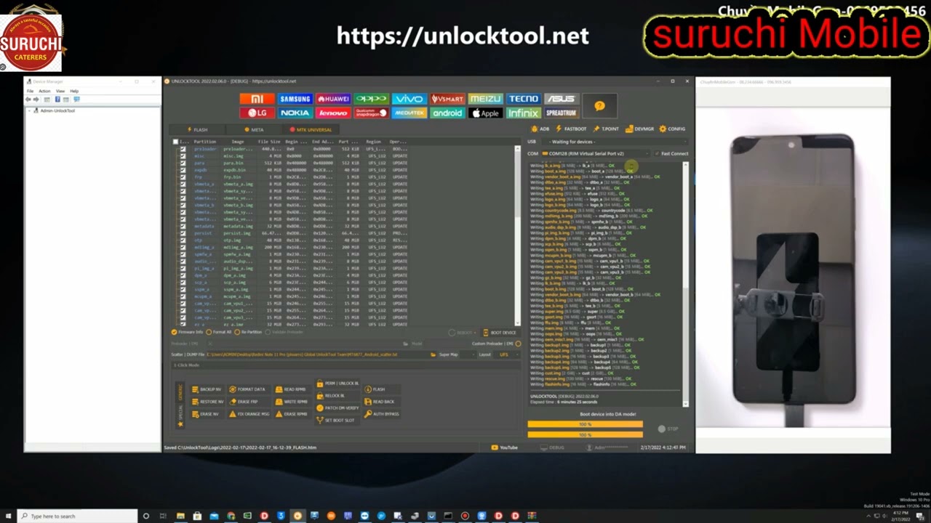
Task: Uncheck the preloader partition checkbox
Action: 183,149
